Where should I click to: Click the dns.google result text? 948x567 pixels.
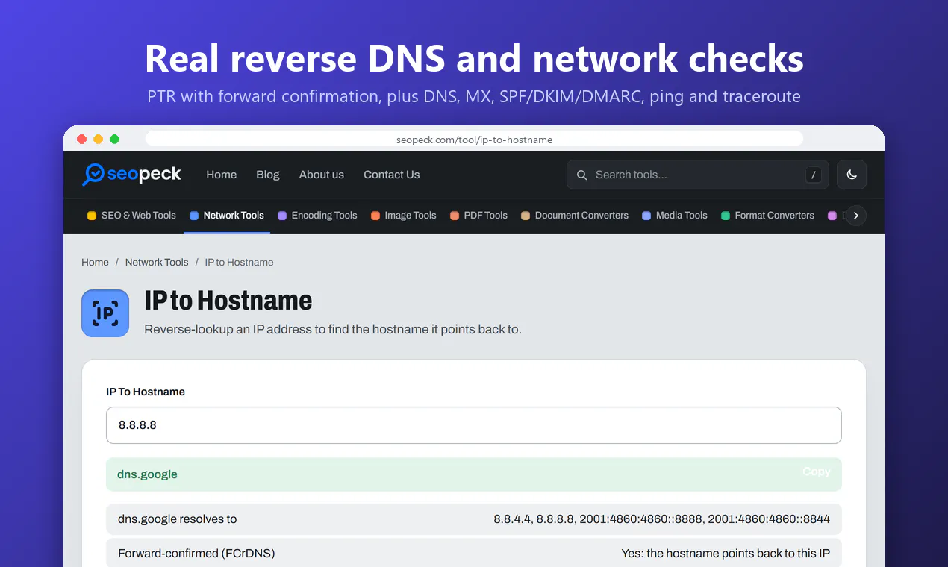147,474
